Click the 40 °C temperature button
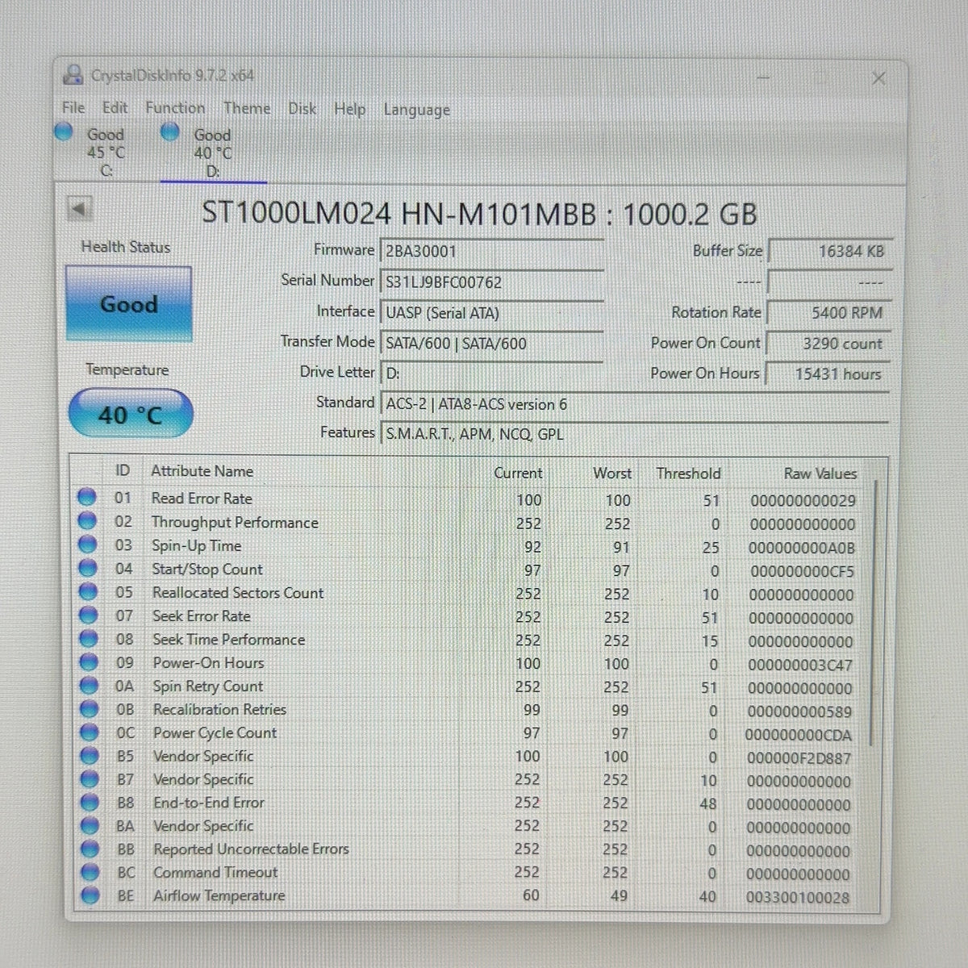Screen dimensions: 968x968 pyautogui.click(x=131, y=415)
